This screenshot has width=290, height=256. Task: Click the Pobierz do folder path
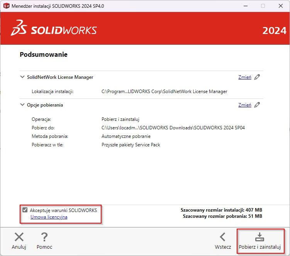pos(173,128)
